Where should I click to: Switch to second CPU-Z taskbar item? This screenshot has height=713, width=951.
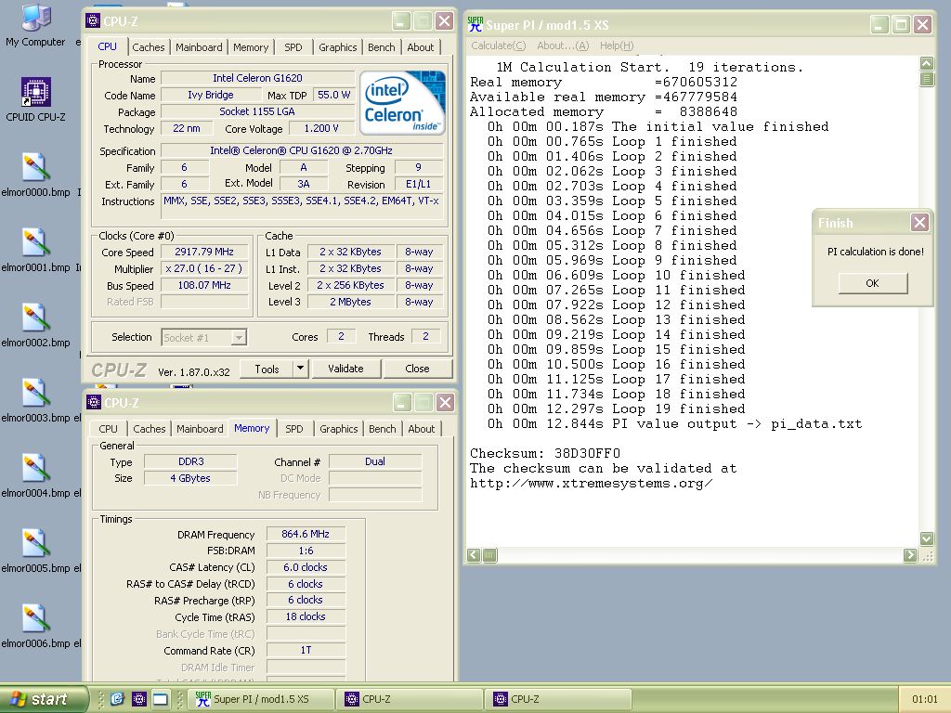point(558,699)
